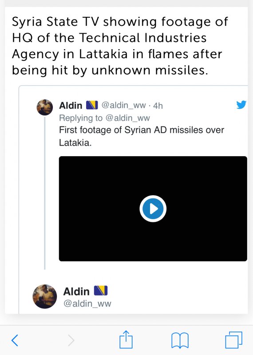
Task: Tap the Safari forward arrow
Action: [71, 340]
